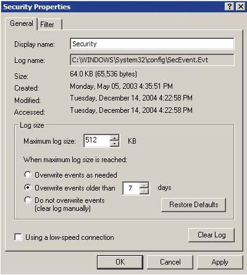Click the Cancel button

click(170, 262)
